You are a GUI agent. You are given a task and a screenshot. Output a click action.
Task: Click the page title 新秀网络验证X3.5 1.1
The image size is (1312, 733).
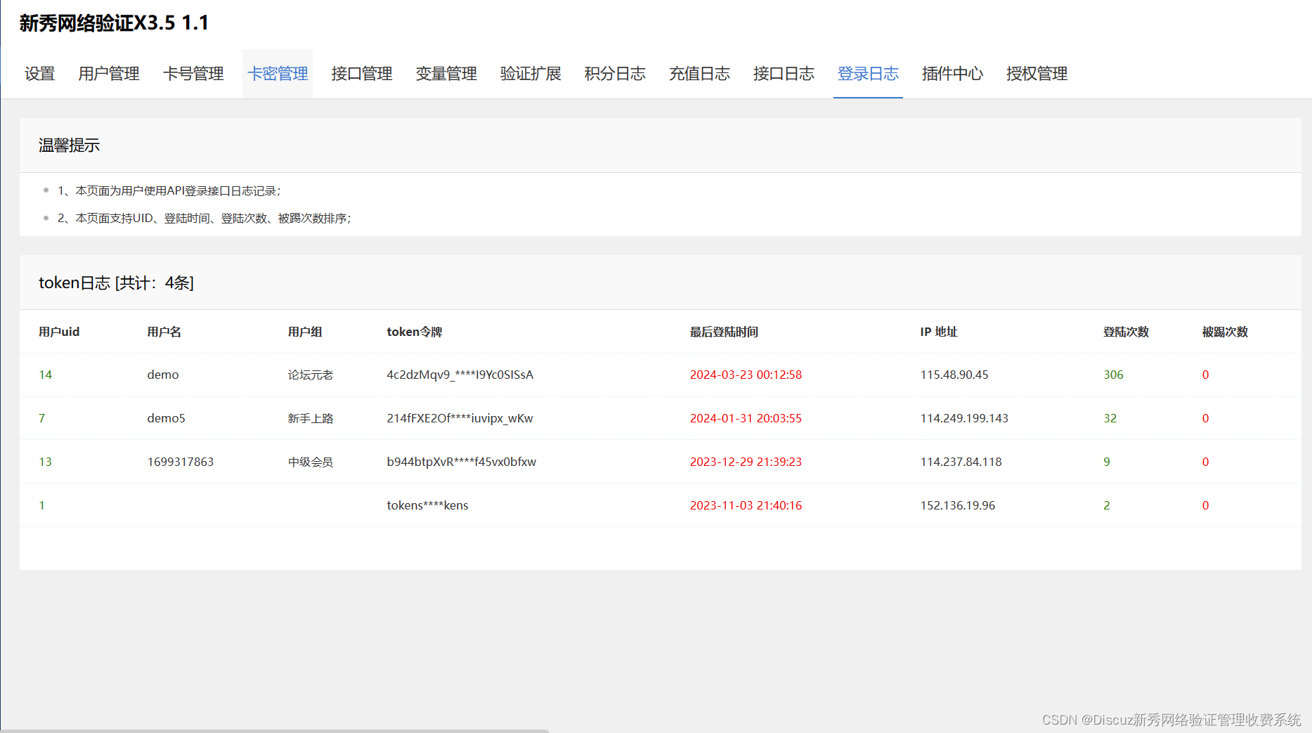(114, 22)
